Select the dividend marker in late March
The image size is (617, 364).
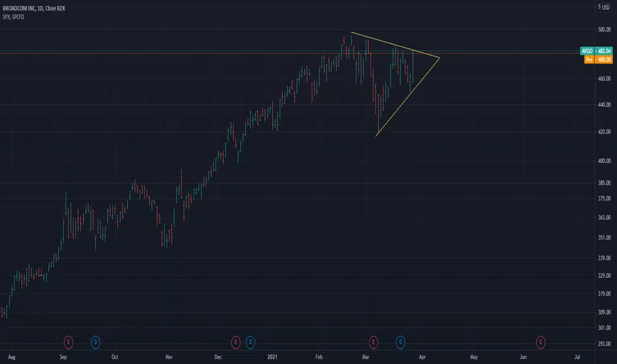[400, 342]
